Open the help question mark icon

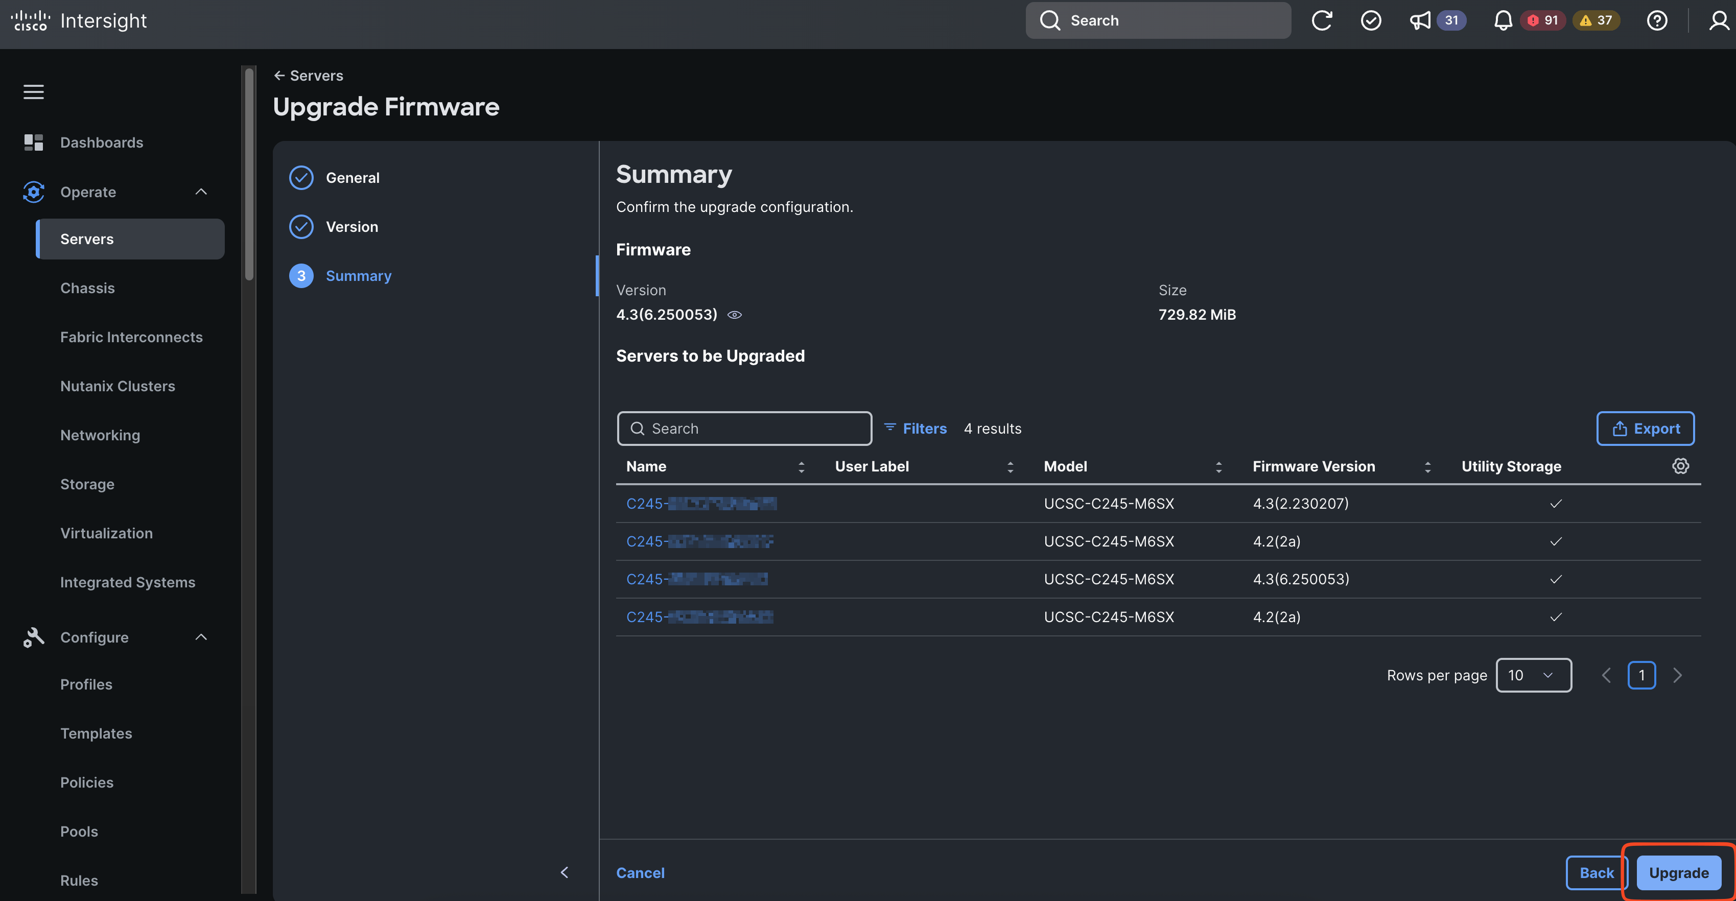[1656, 20]
